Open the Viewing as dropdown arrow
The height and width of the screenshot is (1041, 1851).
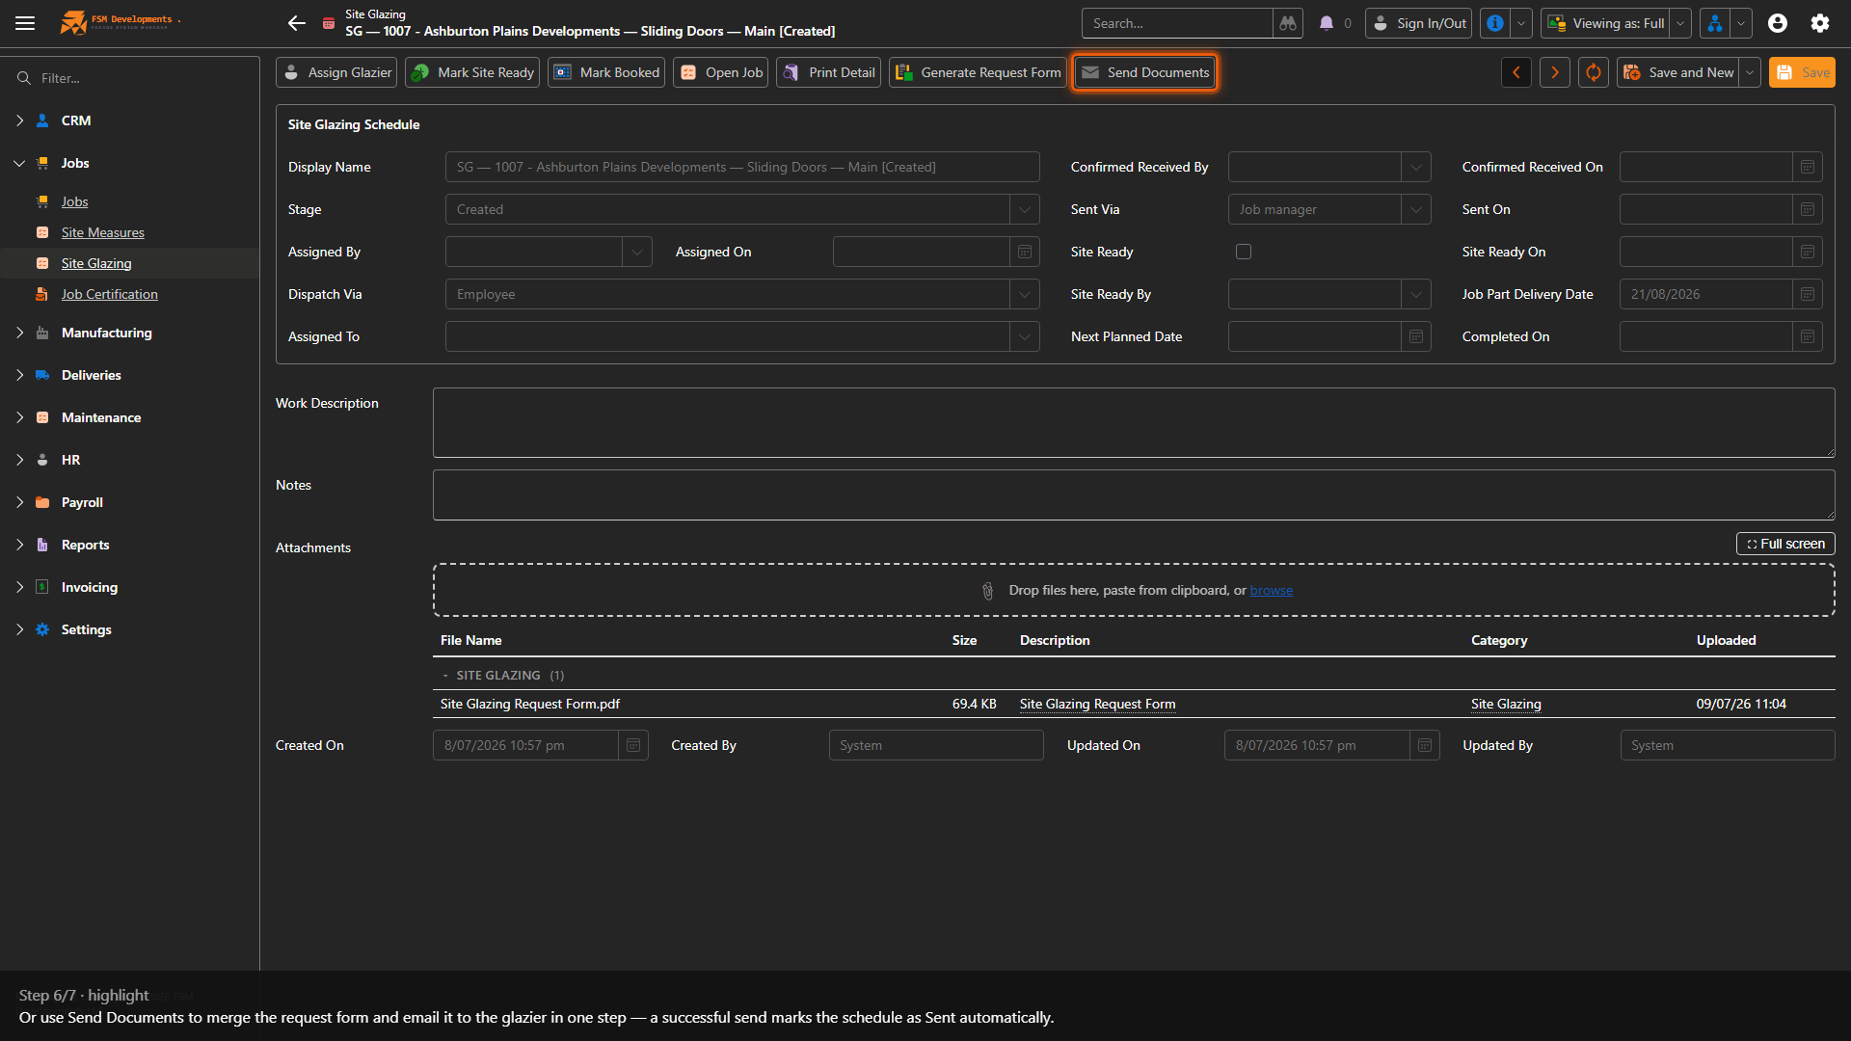click(1680, 23)
